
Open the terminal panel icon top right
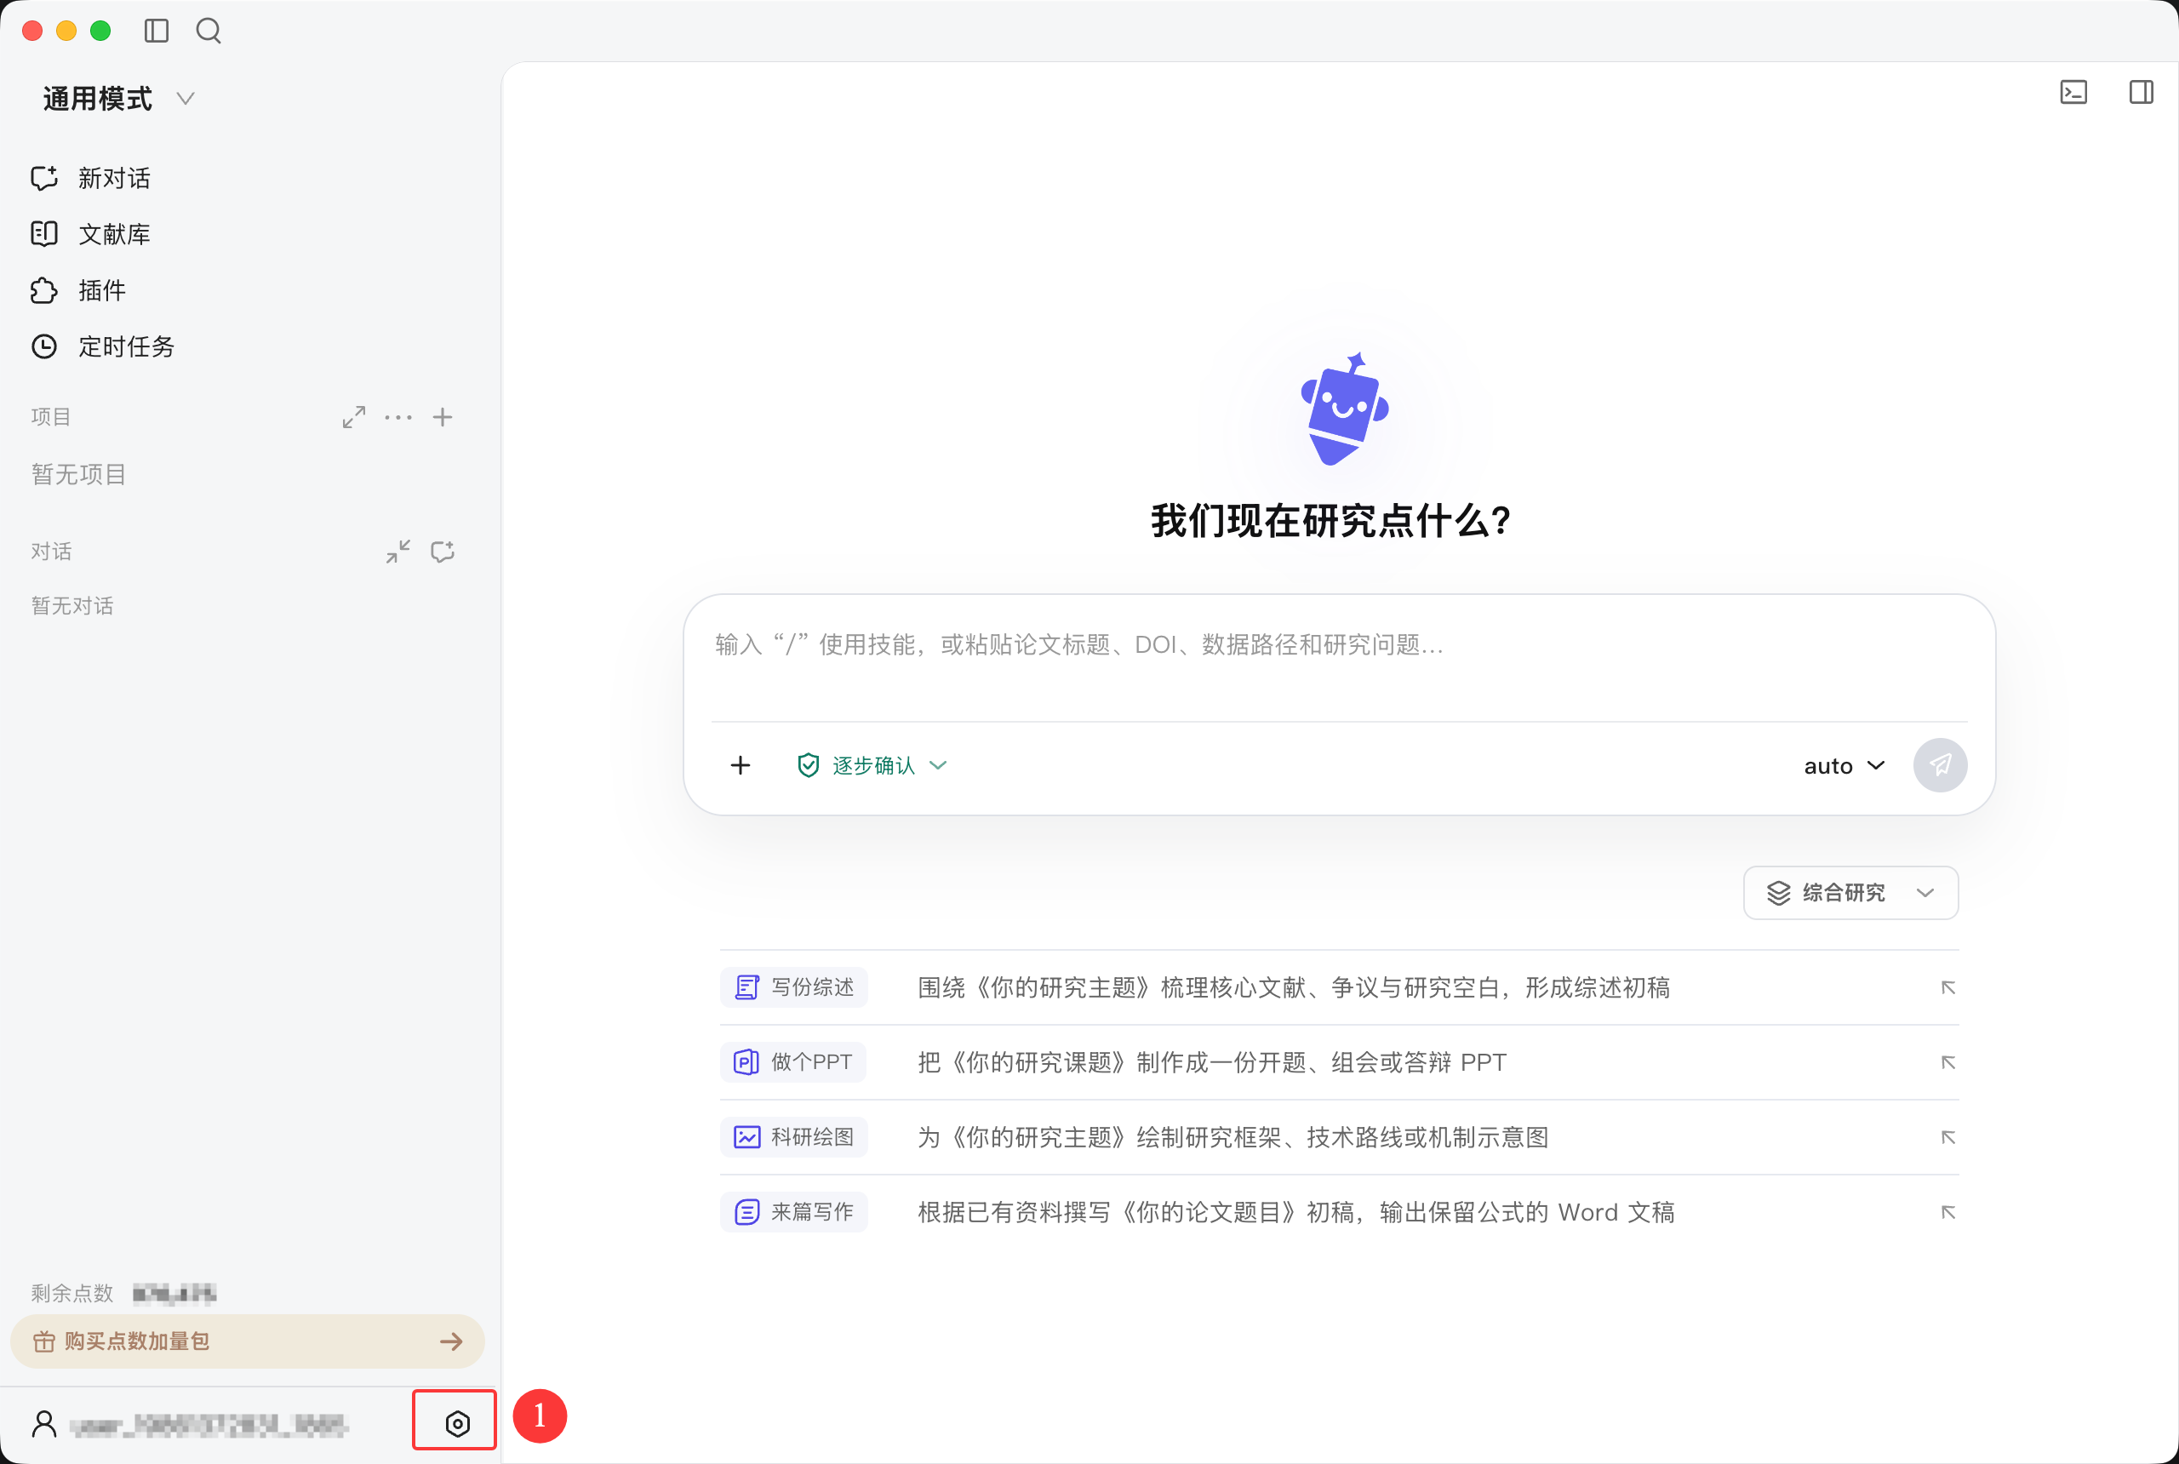pyautogui.click(x=2073, y=92)
